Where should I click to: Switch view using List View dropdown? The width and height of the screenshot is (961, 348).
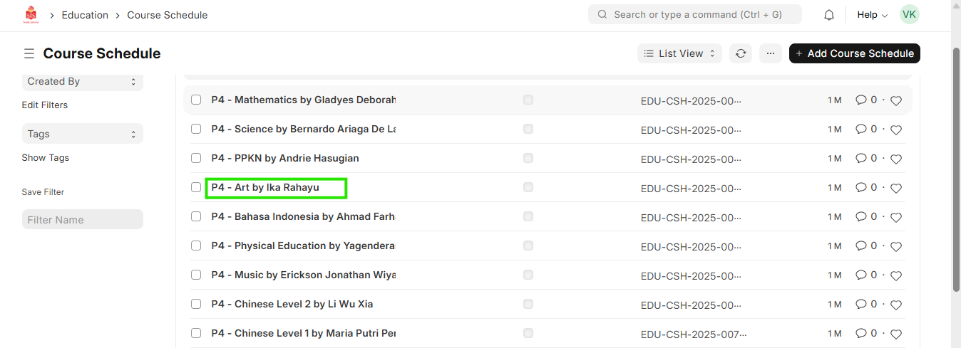pyautogui.click(x=679, y=53)
